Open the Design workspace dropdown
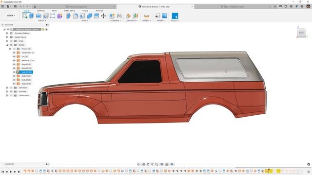 click(x=11, y=16)
